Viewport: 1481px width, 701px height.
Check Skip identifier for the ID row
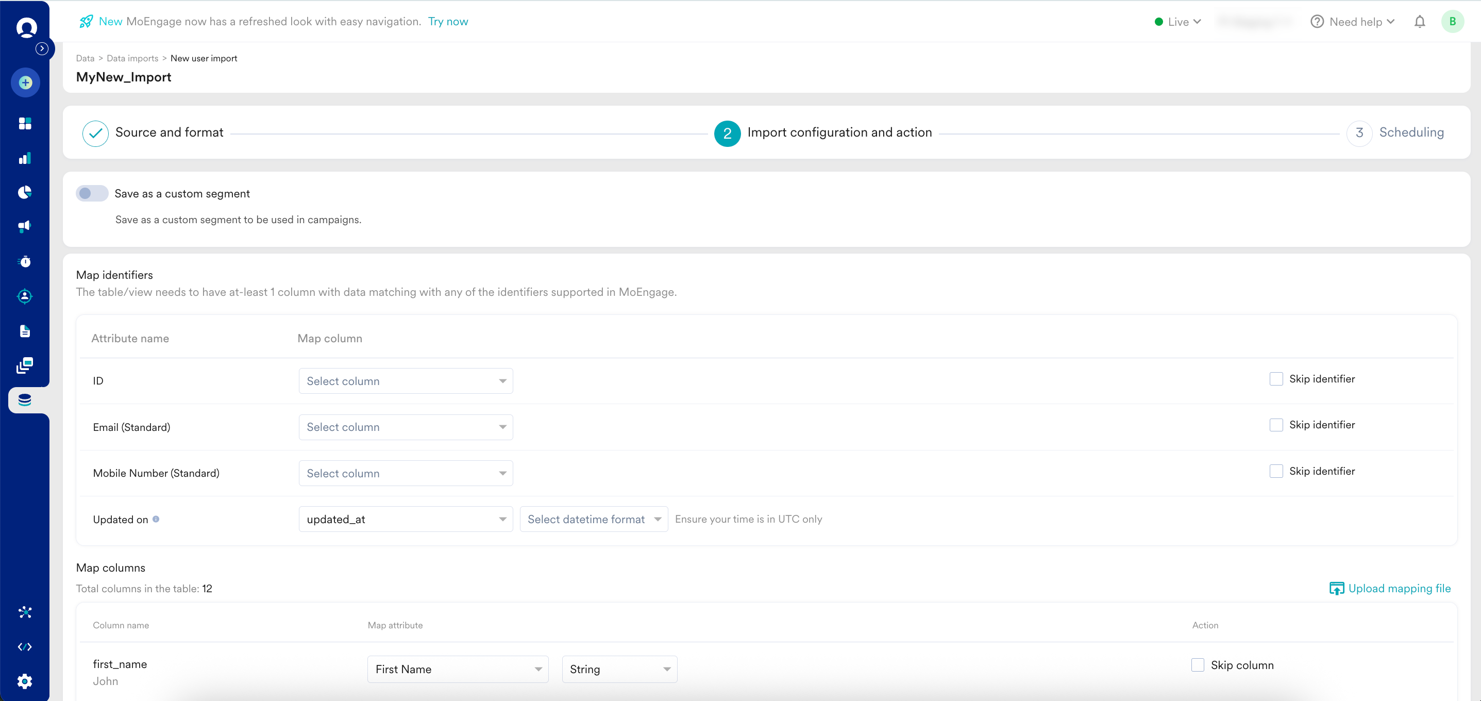1276,379
